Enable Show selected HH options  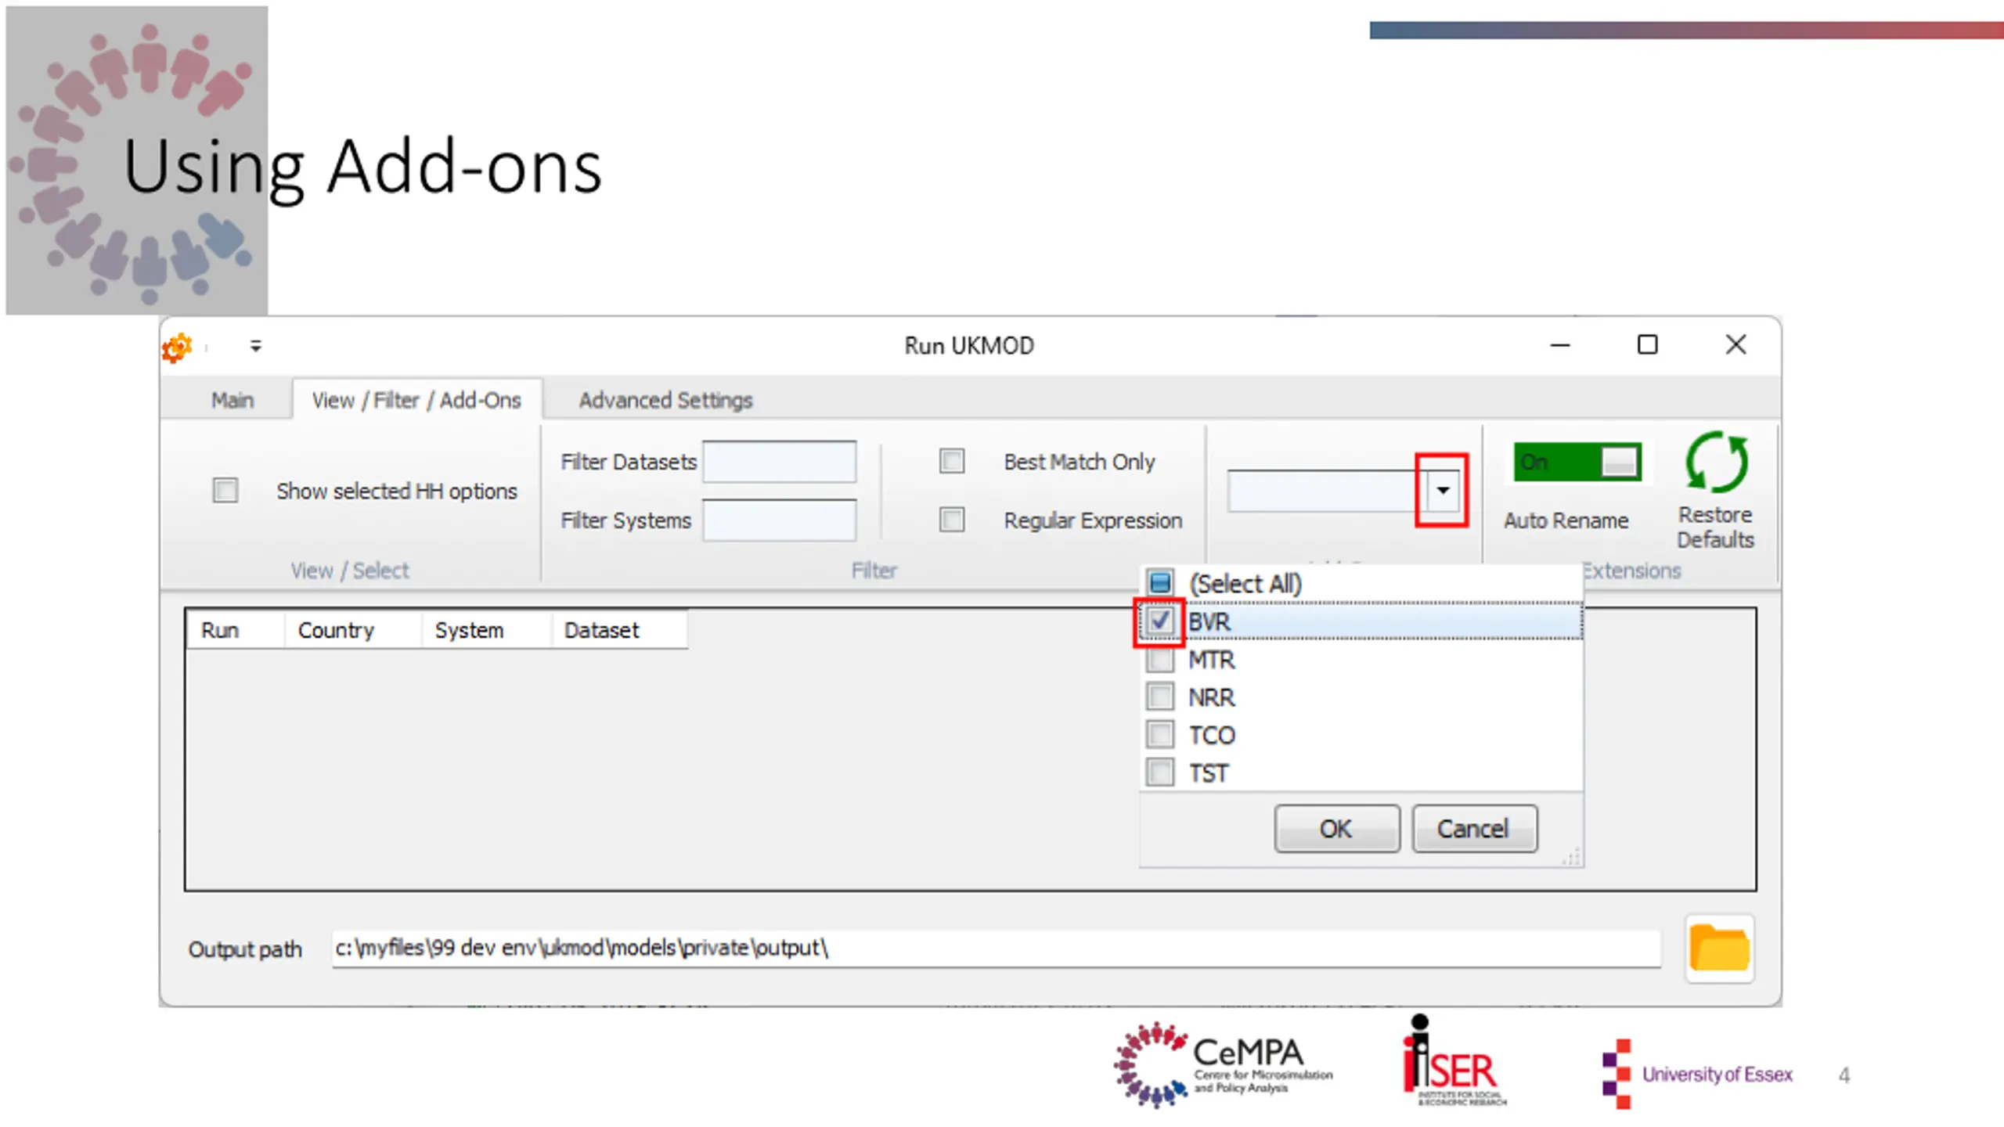pyautogui.click(x=225, y=491)
